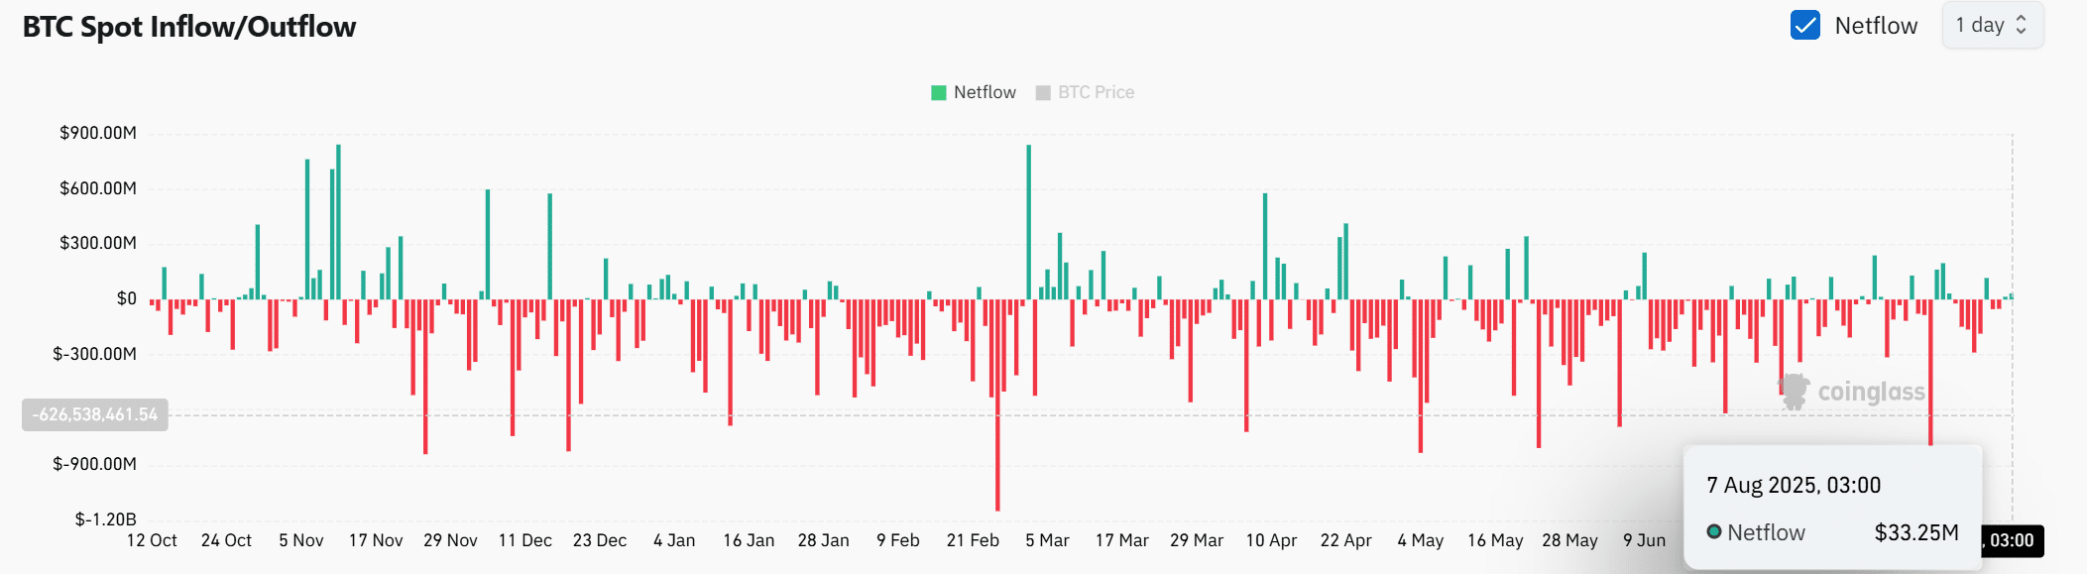Toggle the Netflow series legend label
Screen dimensions: 2087x574
985,92
